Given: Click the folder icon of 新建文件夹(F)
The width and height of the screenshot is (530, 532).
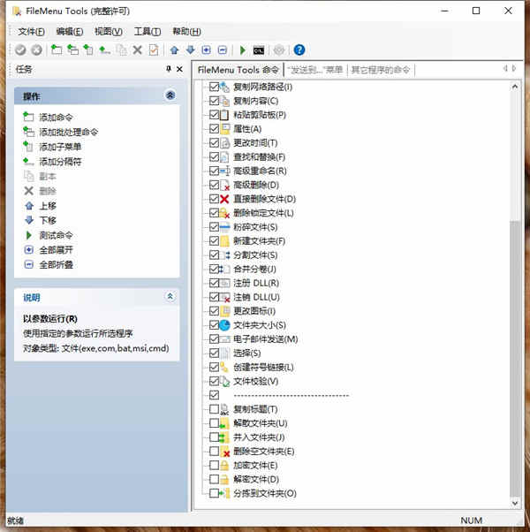Looking at the screenshot, I should pos(224,241).
